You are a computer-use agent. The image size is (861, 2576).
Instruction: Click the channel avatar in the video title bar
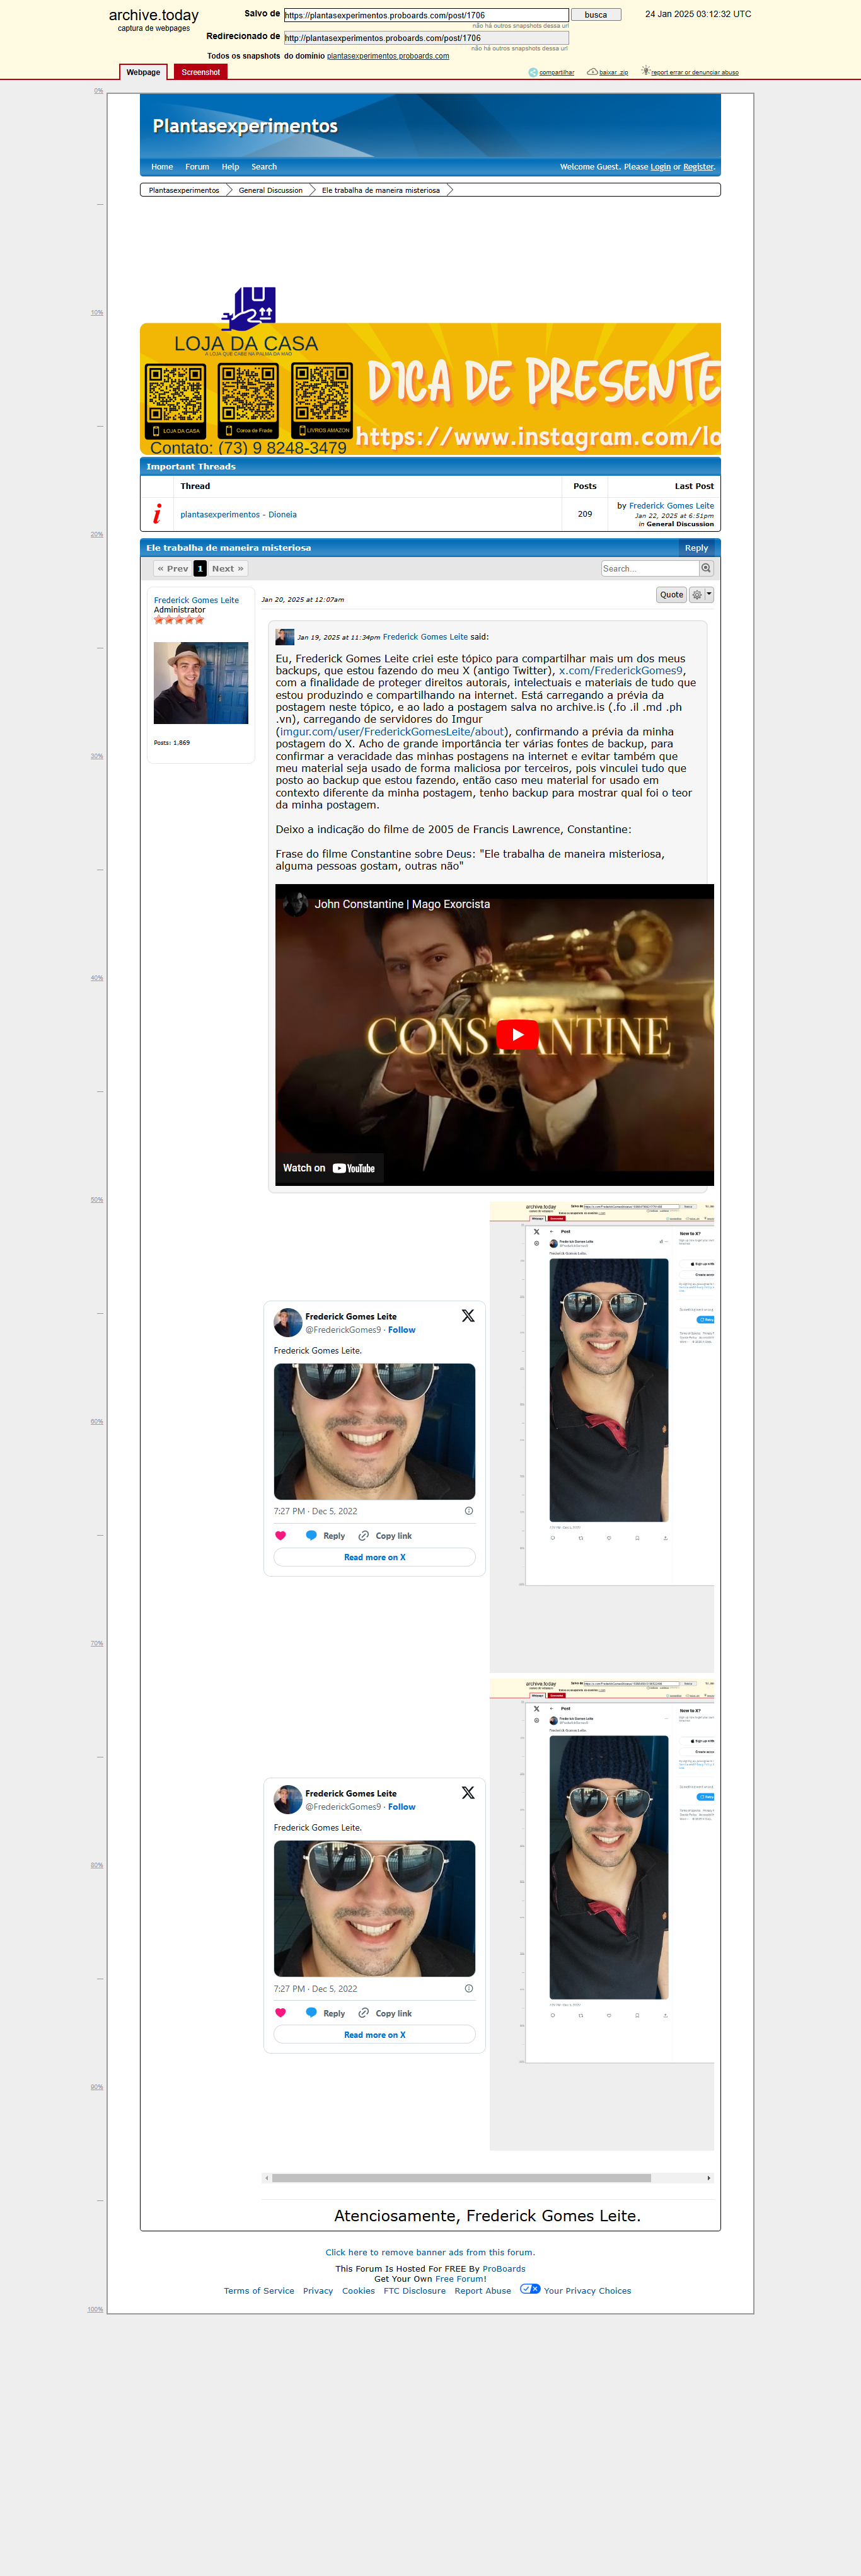pyautogui.click(x=295, y=903)
